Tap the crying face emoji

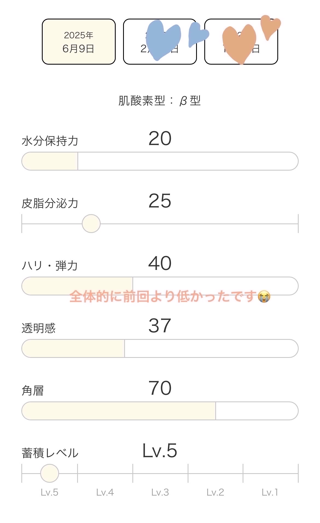click(x=264, y=296)
